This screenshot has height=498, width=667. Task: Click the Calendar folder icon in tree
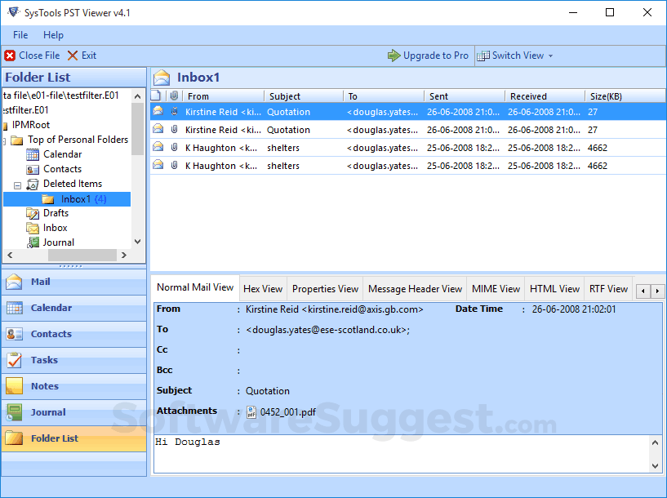(x=33, y=154)
